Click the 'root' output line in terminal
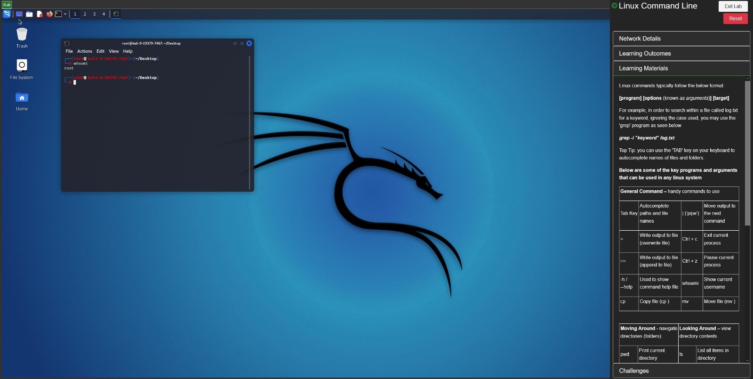Image resolution: width=753 pixels, height=379 pixels. 69,68
